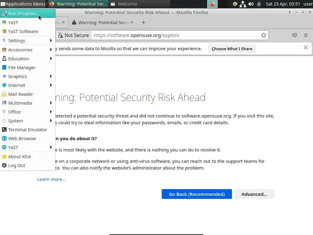This screenshot has width=313, height=235.
Task: Click the power manager battery tray icon
Action: point(259,4)
